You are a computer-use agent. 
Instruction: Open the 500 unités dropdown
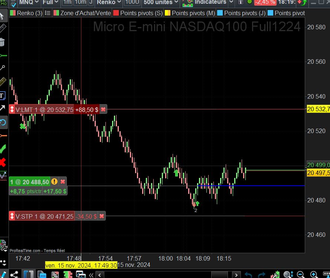[x=161, y=2]
